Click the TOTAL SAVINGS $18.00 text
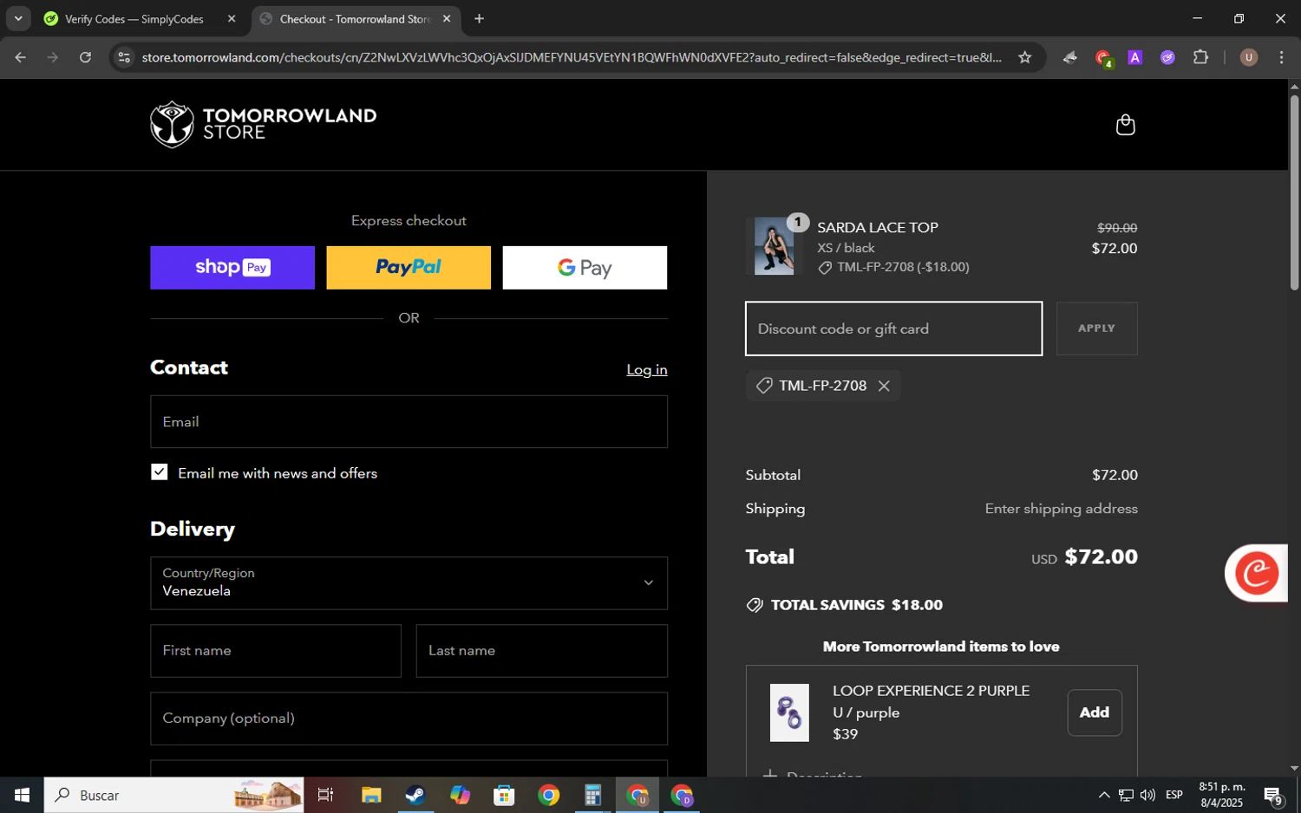 coord(856,605)
